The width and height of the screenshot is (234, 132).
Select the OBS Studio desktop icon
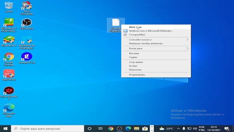(27, 24)
